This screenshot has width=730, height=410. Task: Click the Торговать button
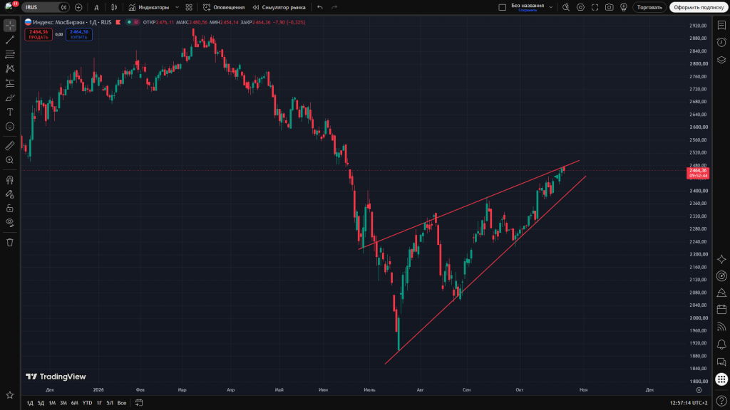649,7
